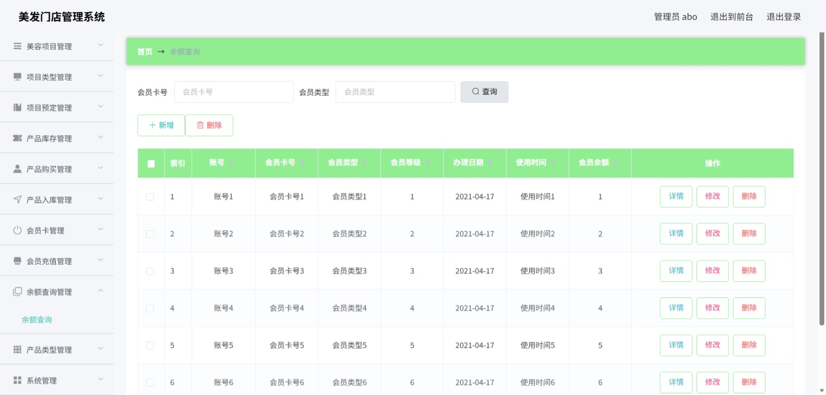Open the 系统管理 menu label
The image size is (826, 395).
pos(42,380)
